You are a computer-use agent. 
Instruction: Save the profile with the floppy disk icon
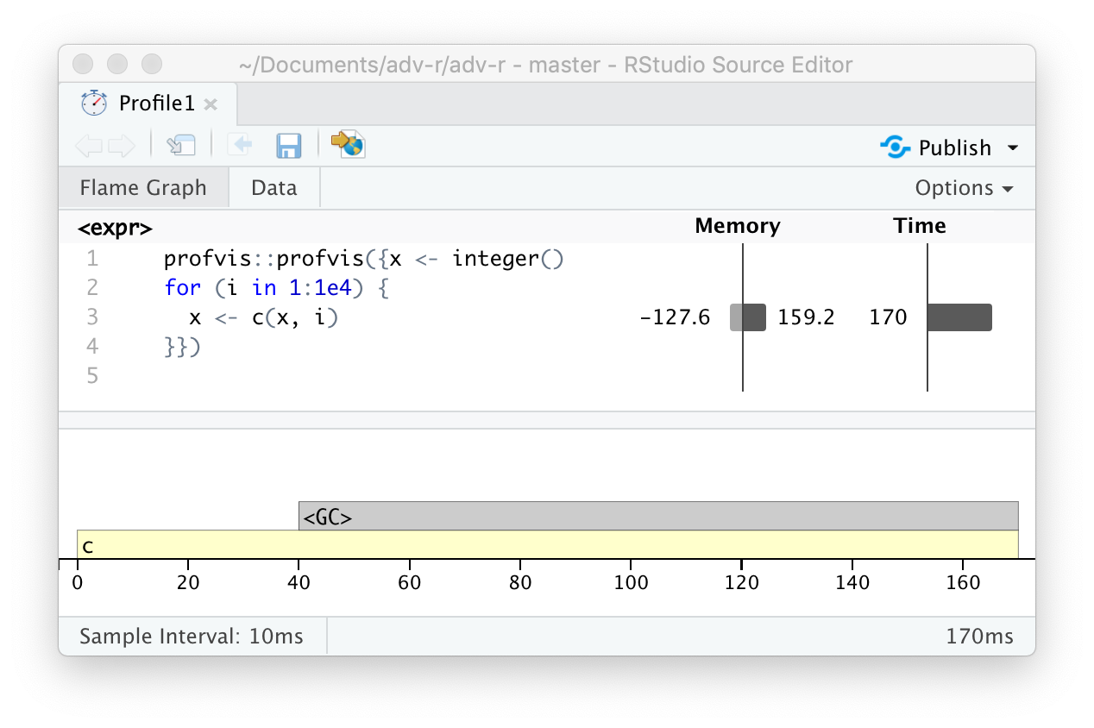pos(288,145)
